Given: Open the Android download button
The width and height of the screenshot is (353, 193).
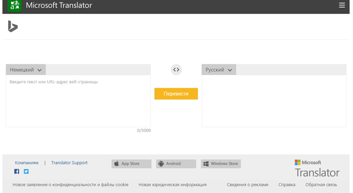Looking at the screenshot, I should (176, 164).
